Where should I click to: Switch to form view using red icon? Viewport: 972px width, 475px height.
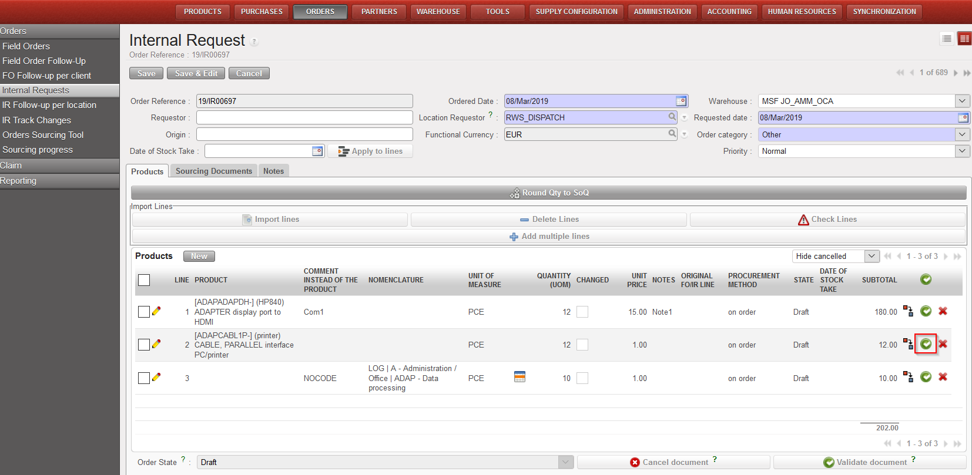pyautogui.click(x=964, y=39)
